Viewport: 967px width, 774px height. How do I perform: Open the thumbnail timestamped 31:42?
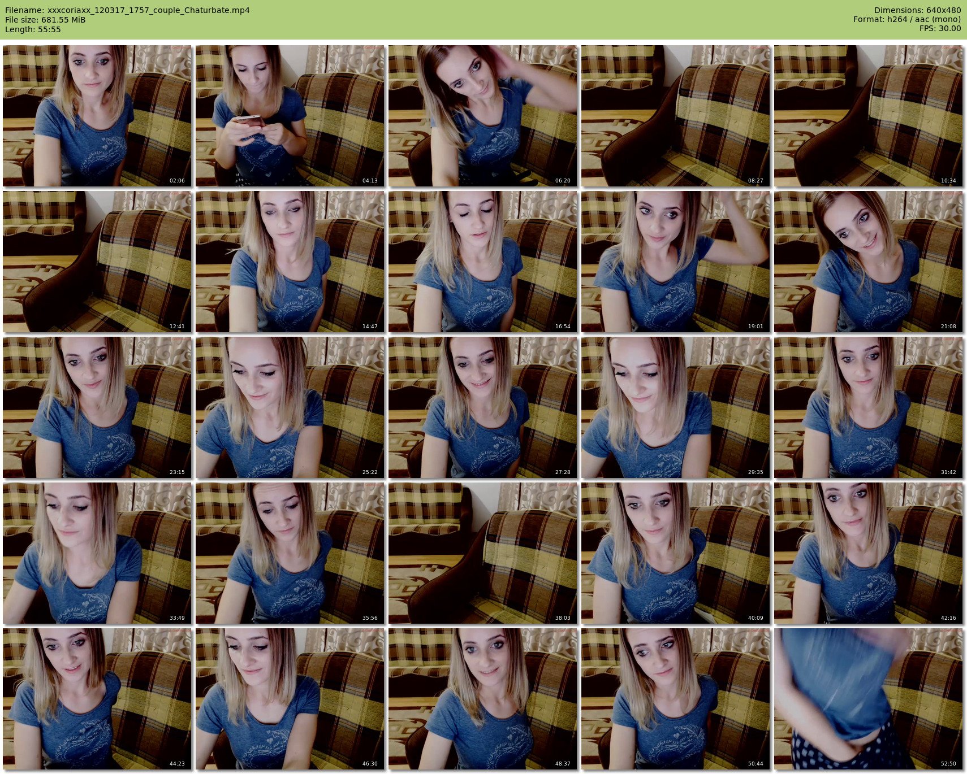tap(868, 407)
